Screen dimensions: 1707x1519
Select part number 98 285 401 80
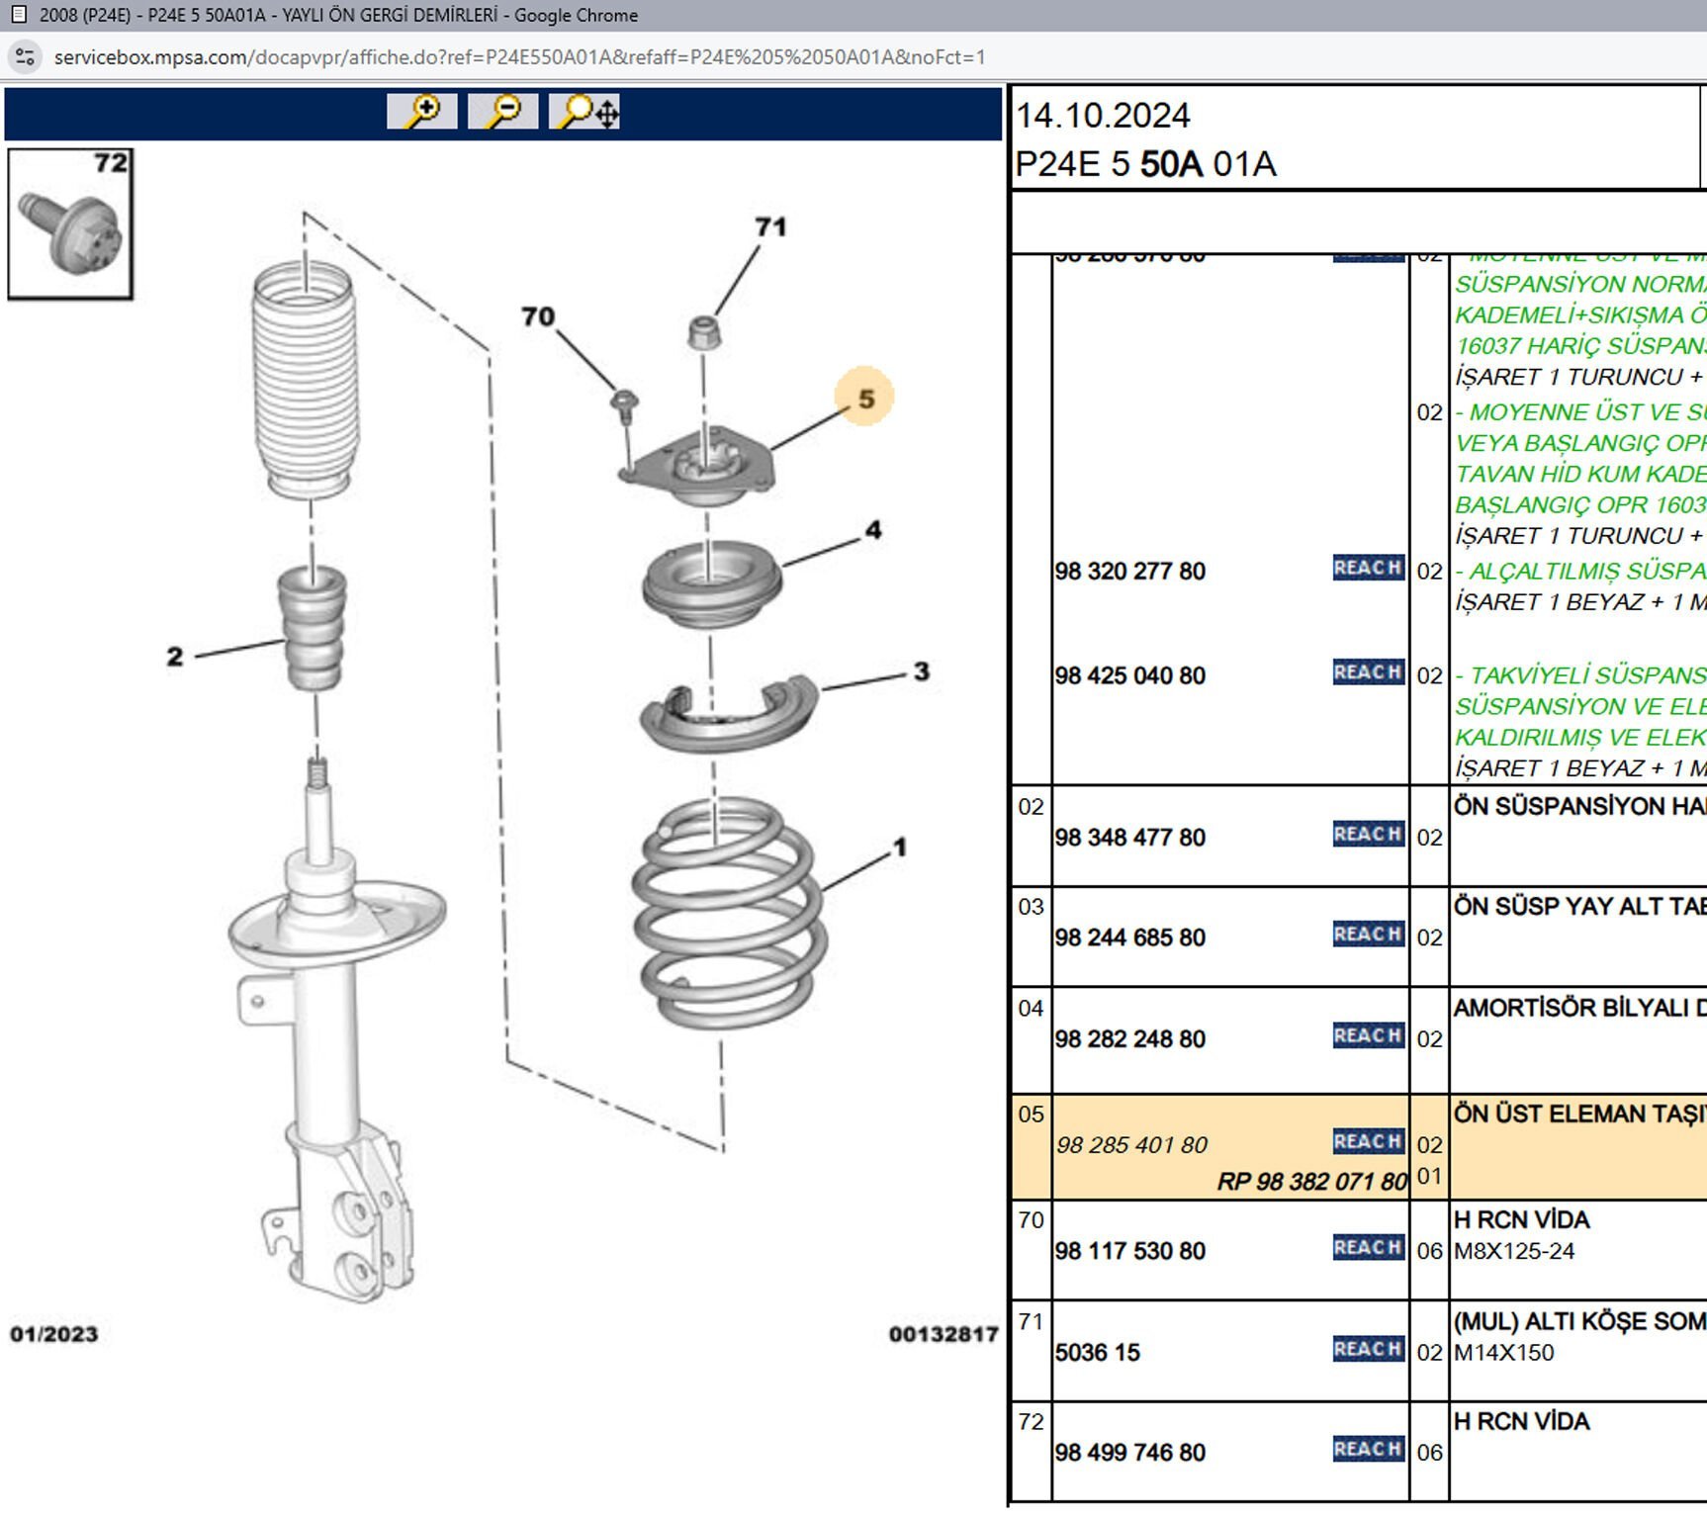pyautogui.click(x=1131, y=1145)
